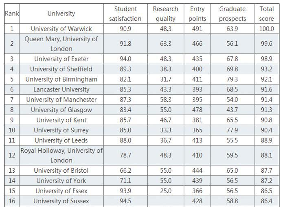Screen dimensions: 285x207
Task: Select the University of Exeter cell
Action: pyautogui.click(x=61, y=59)
